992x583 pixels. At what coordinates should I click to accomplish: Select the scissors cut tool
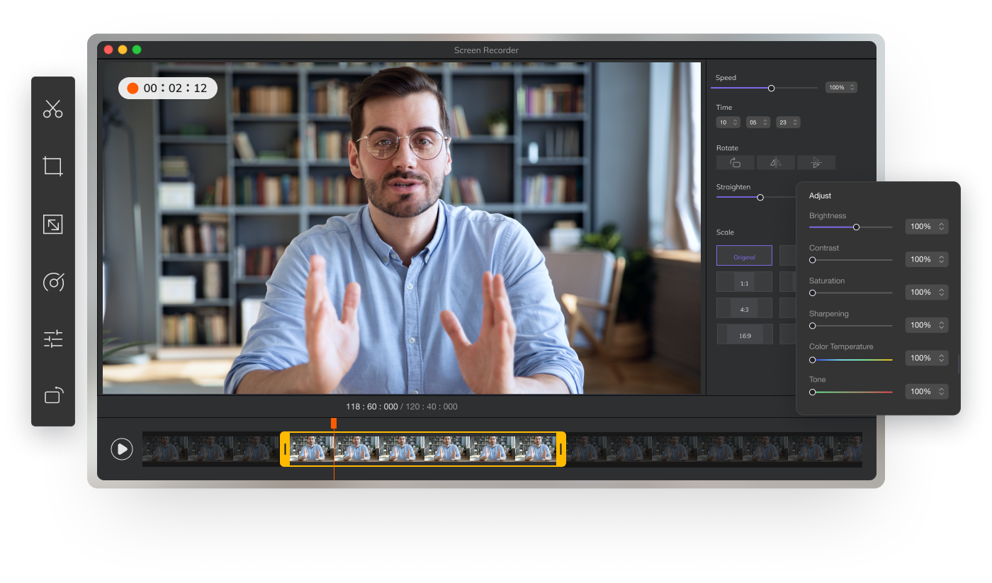pyautogui.click(x=53, y=108)
